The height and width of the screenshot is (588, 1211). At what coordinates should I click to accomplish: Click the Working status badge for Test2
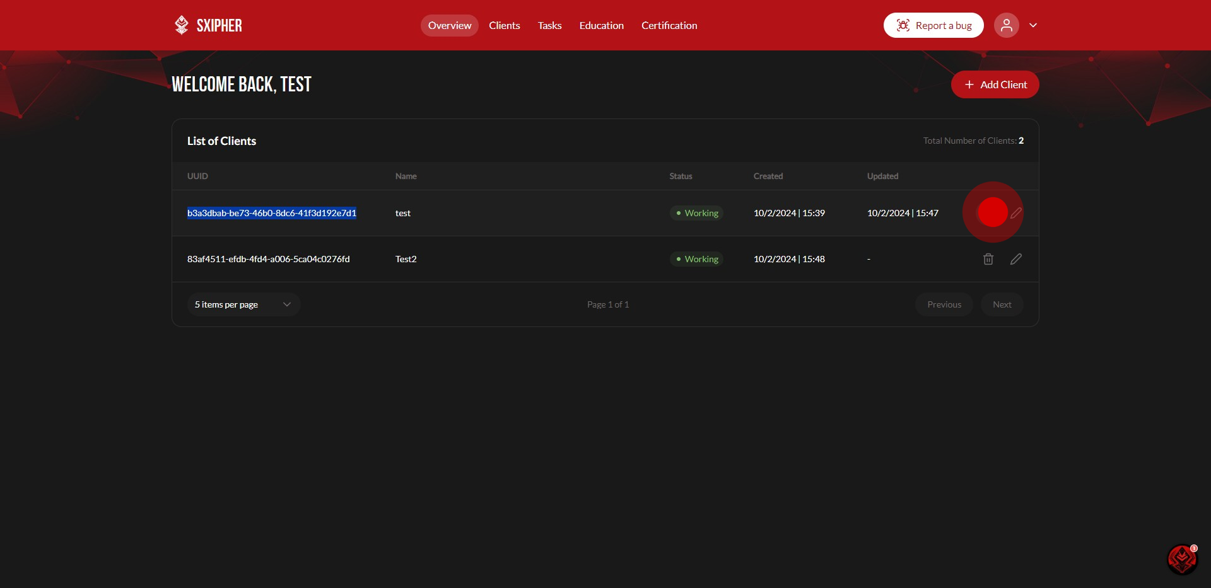click(696, 259)
